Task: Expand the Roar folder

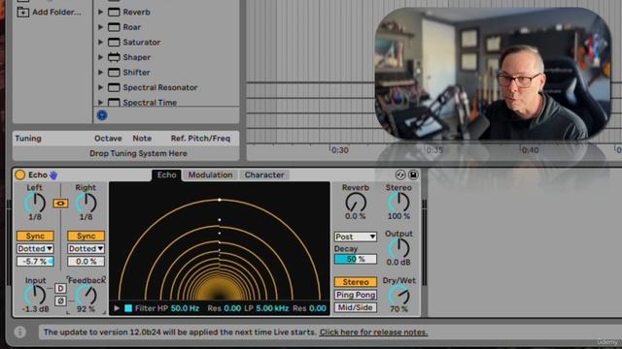Action: (100, 27)
